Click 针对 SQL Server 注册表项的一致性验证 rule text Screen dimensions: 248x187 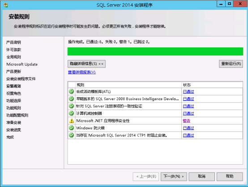pos(109,106)
